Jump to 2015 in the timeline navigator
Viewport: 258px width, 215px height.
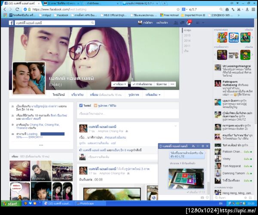tap(187, 35)
